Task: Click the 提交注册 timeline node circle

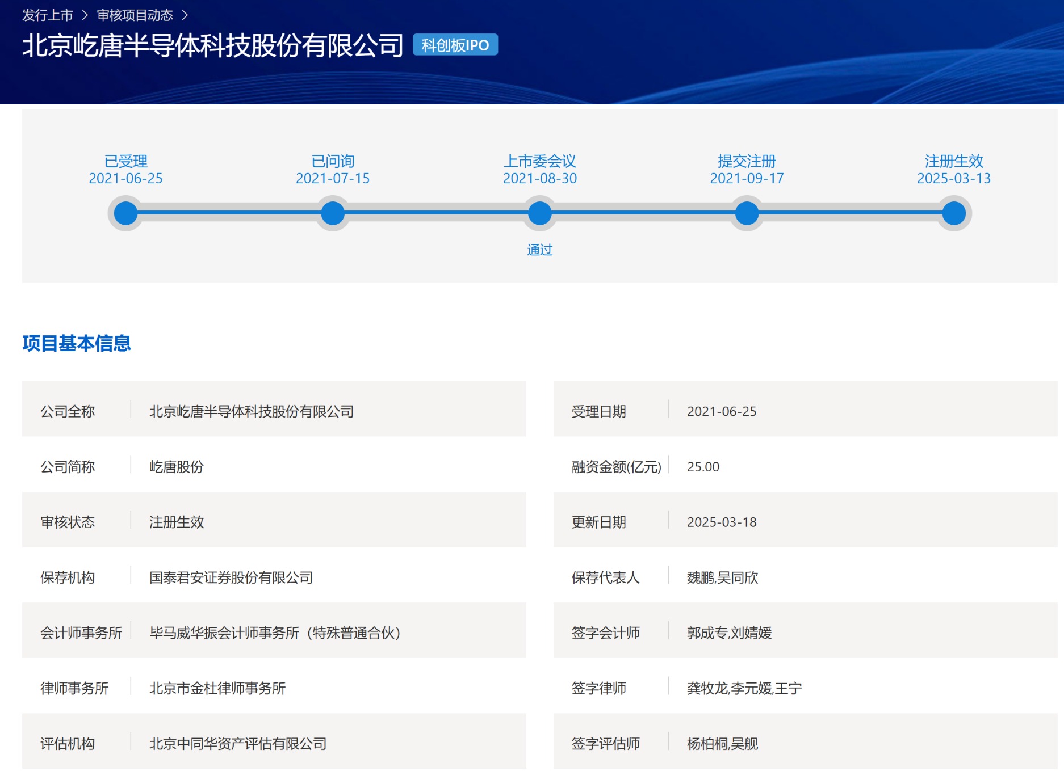Action: 747,213
